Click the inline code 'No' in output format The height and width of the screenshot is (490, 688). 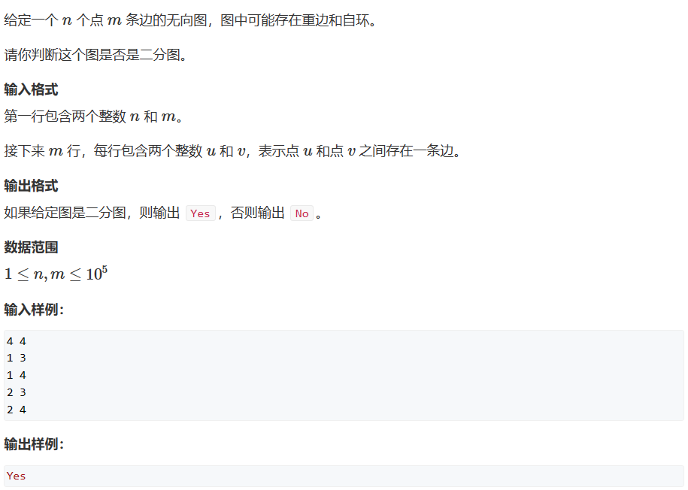click(302, 213)
